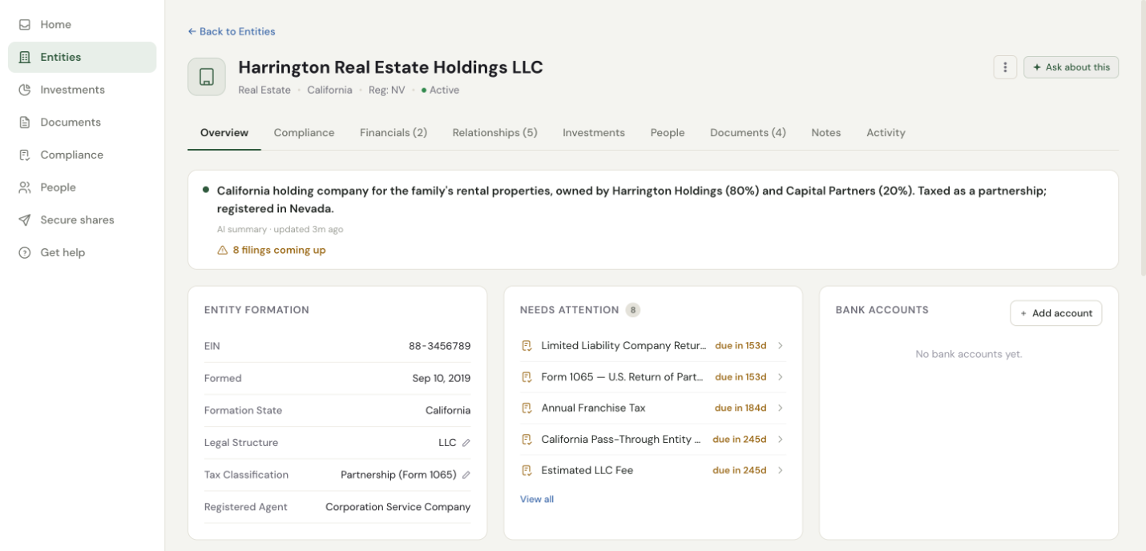The image size is (1146, 551).
Task: Click filing icon beside California Pass-Through Entity
Action: pyautogui.click(x=527, y=440)
